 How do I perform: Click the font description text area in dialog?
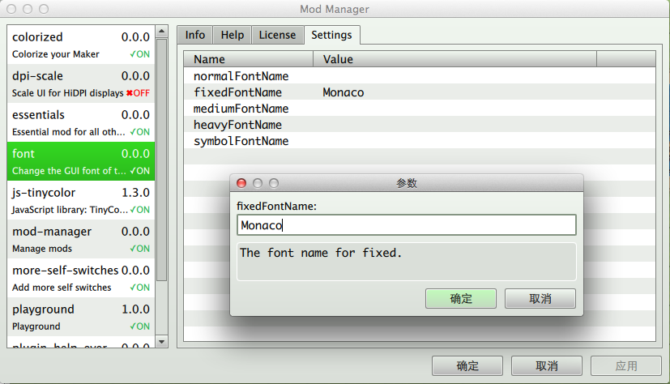[x=407, y=262]
